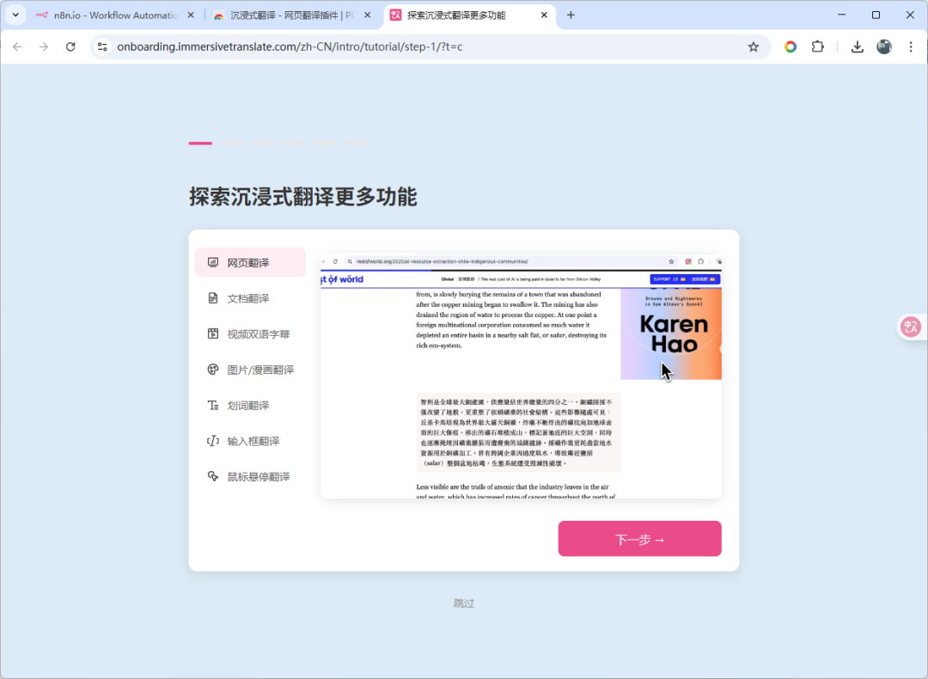Go back to previous page

(x=17, y=46)
